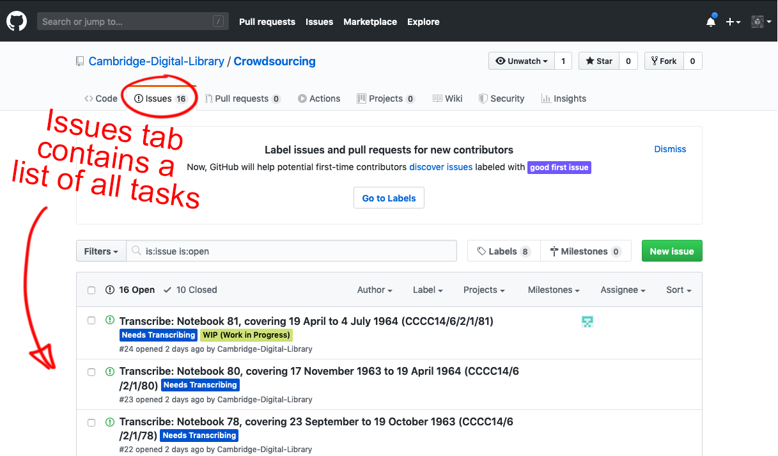
Task: Open the plus create-new menu
Action: tap(733, 22)
